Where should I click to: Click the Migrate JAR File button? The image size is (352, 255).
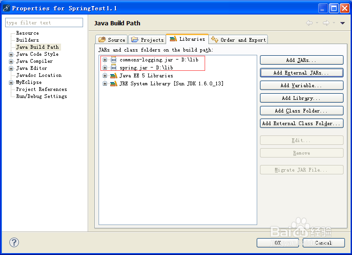click(301, 170)
